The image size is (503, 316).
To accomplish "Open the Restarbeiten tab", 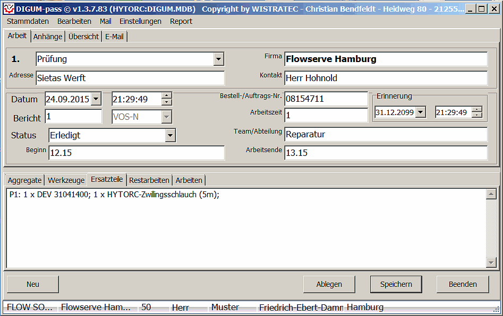I will 149,180.
